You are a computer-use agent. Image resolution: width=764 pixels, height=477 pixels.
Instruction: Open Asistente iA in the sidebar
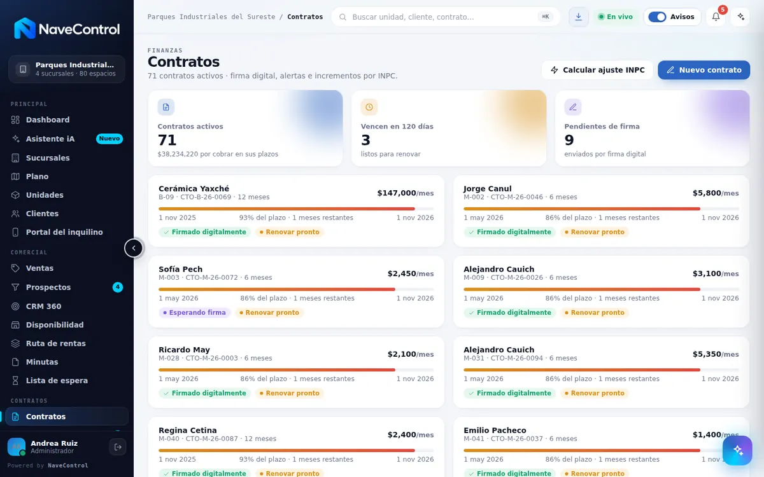tap(67, 139)
